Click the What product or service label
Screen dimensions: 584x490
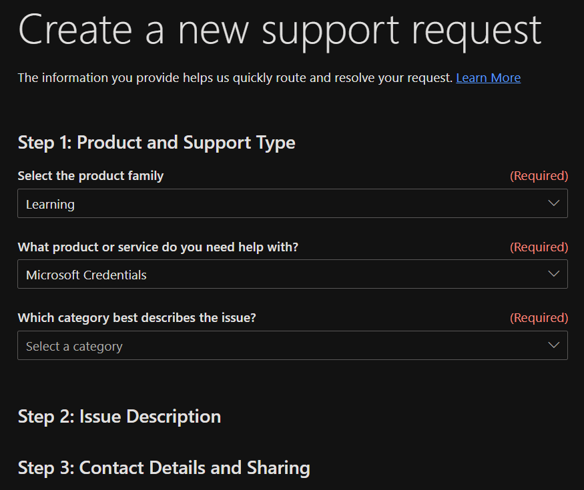(158, 247)
